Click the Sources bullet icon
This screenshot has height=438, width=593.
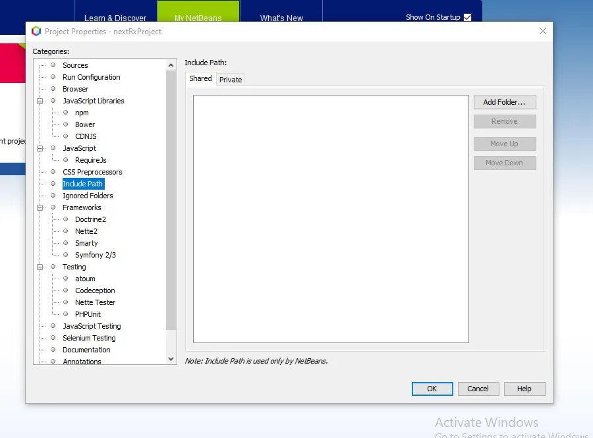53,65
